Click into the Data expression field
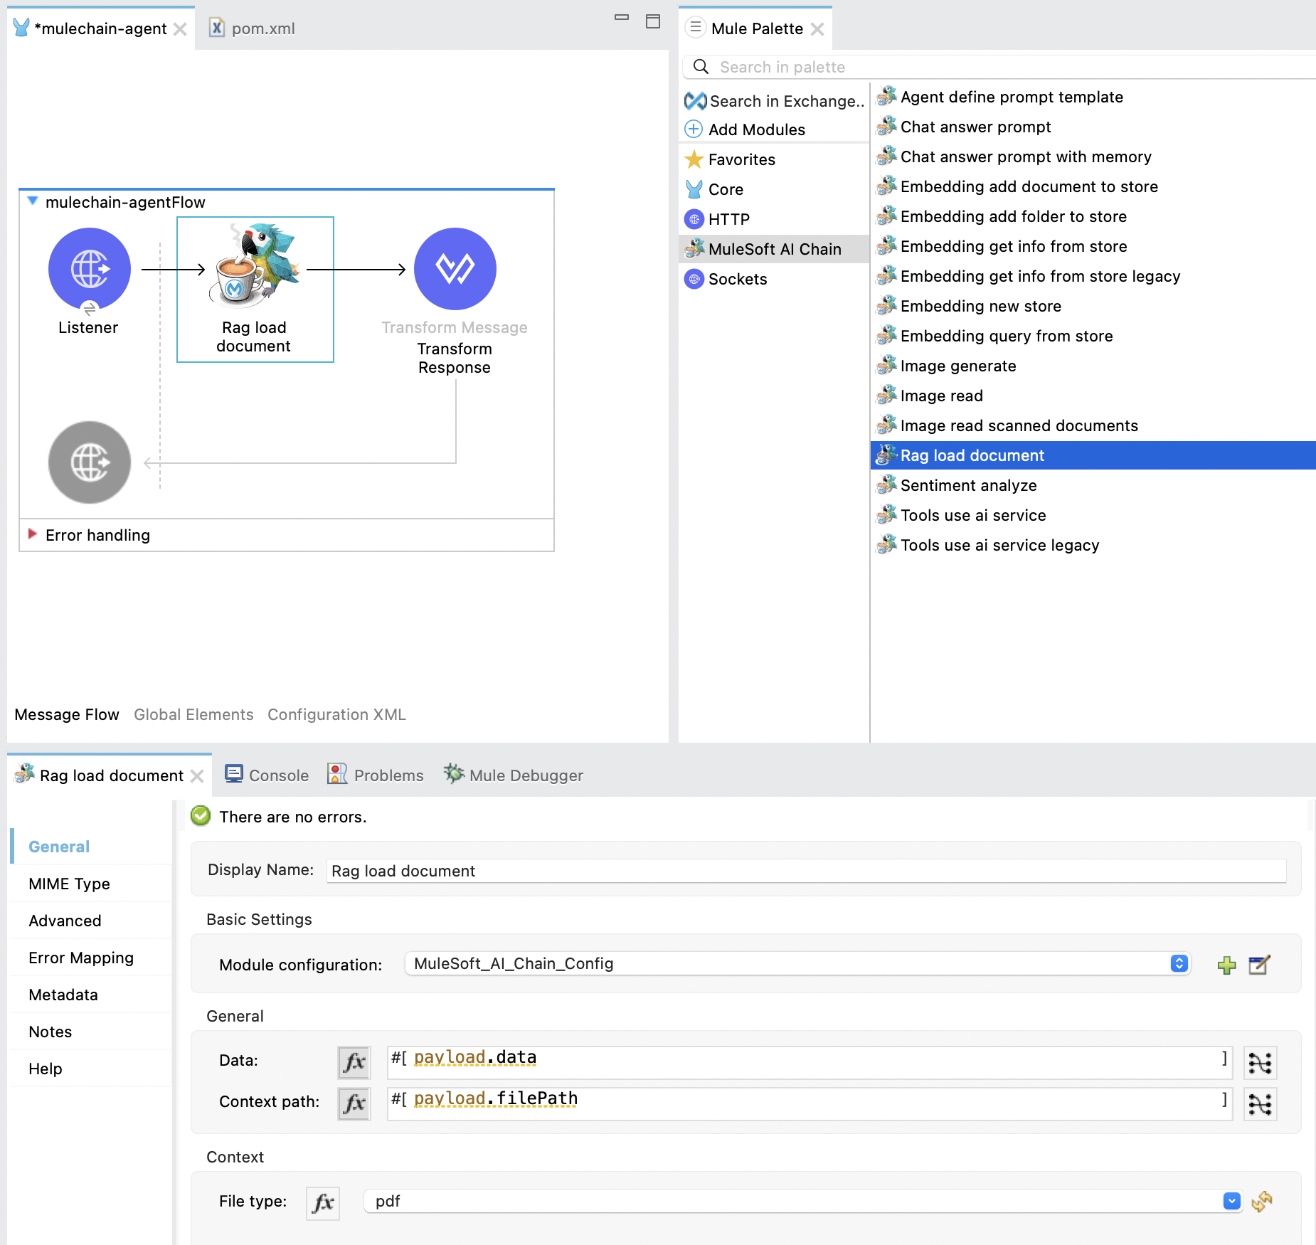Image resolution: width=1316 pixels, height=1245 pixels. 808,1061
